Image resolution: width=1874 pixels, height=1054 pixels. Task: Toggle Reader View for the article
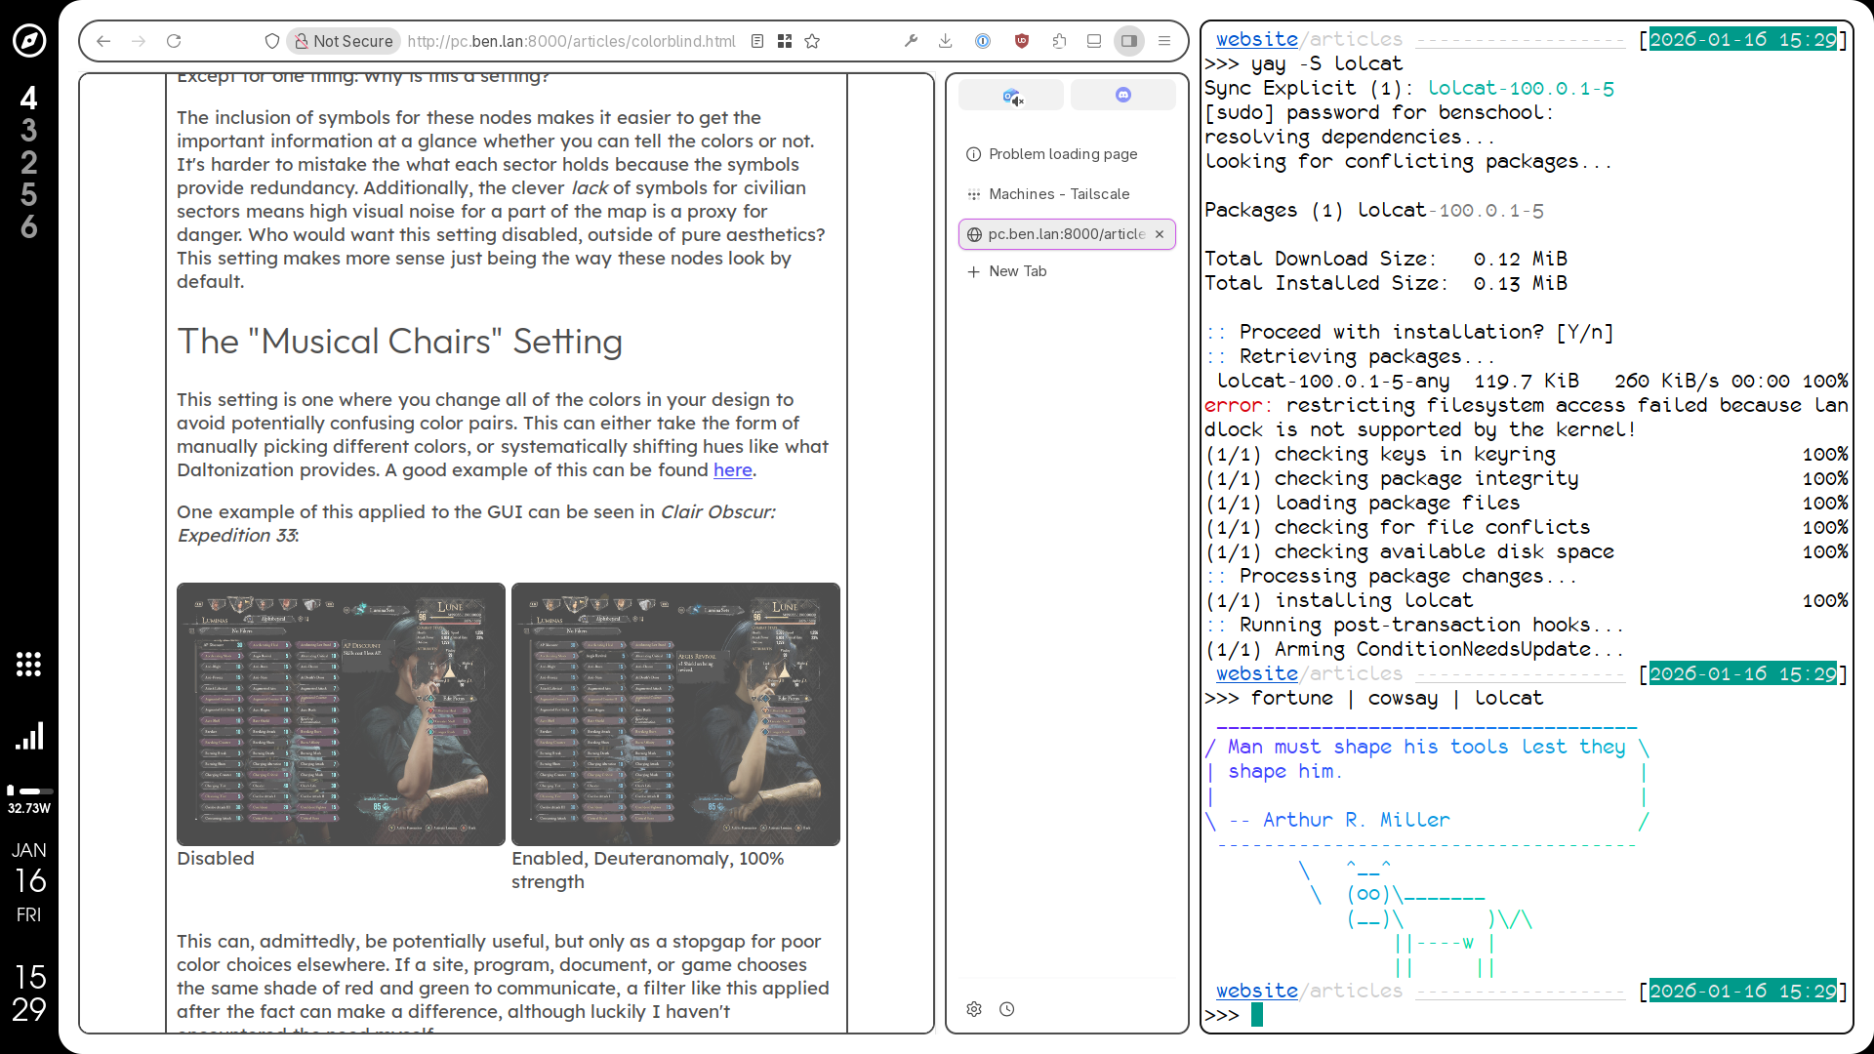757,41
